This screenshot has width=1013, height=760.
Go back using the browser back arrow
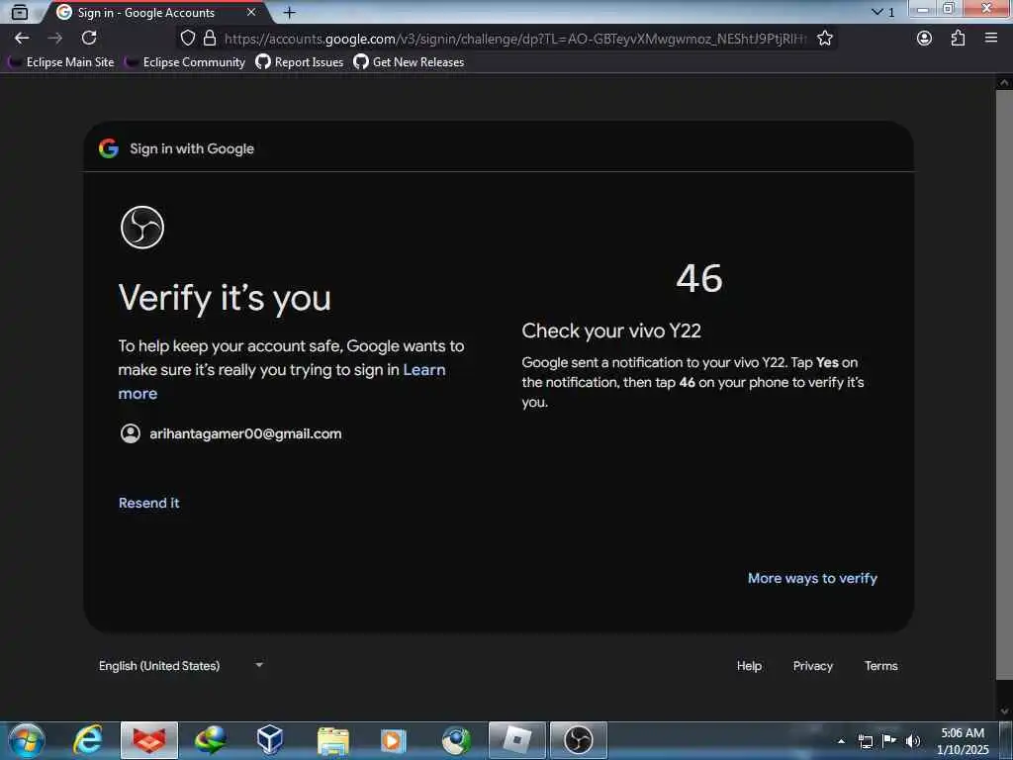[22, 39]
